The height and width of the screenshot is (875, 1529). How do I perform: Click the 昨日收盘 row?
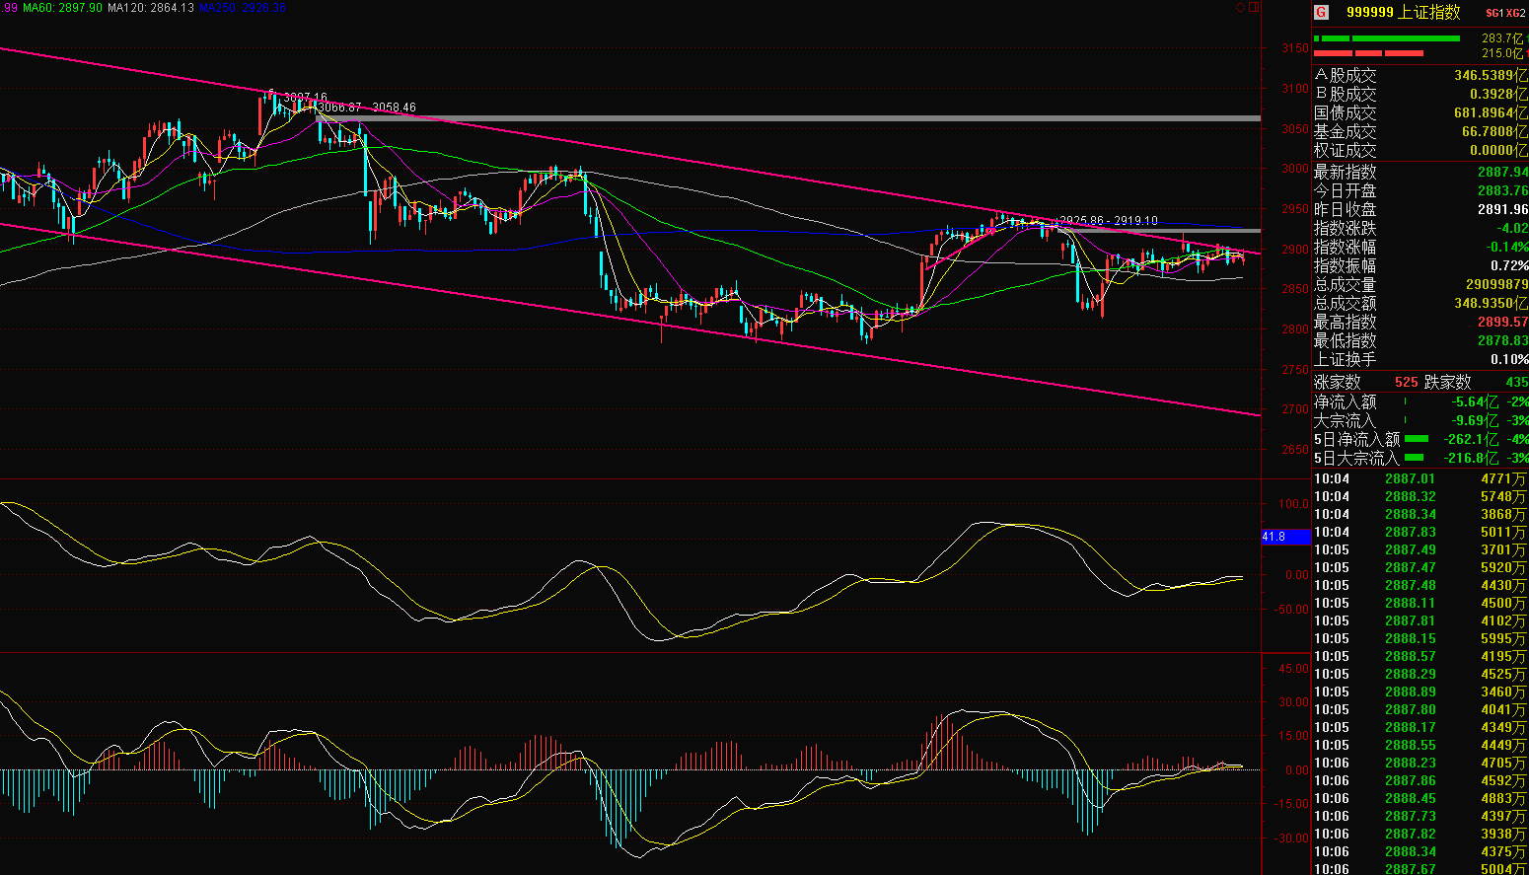pyautogui.click(x=1420, y=209)
